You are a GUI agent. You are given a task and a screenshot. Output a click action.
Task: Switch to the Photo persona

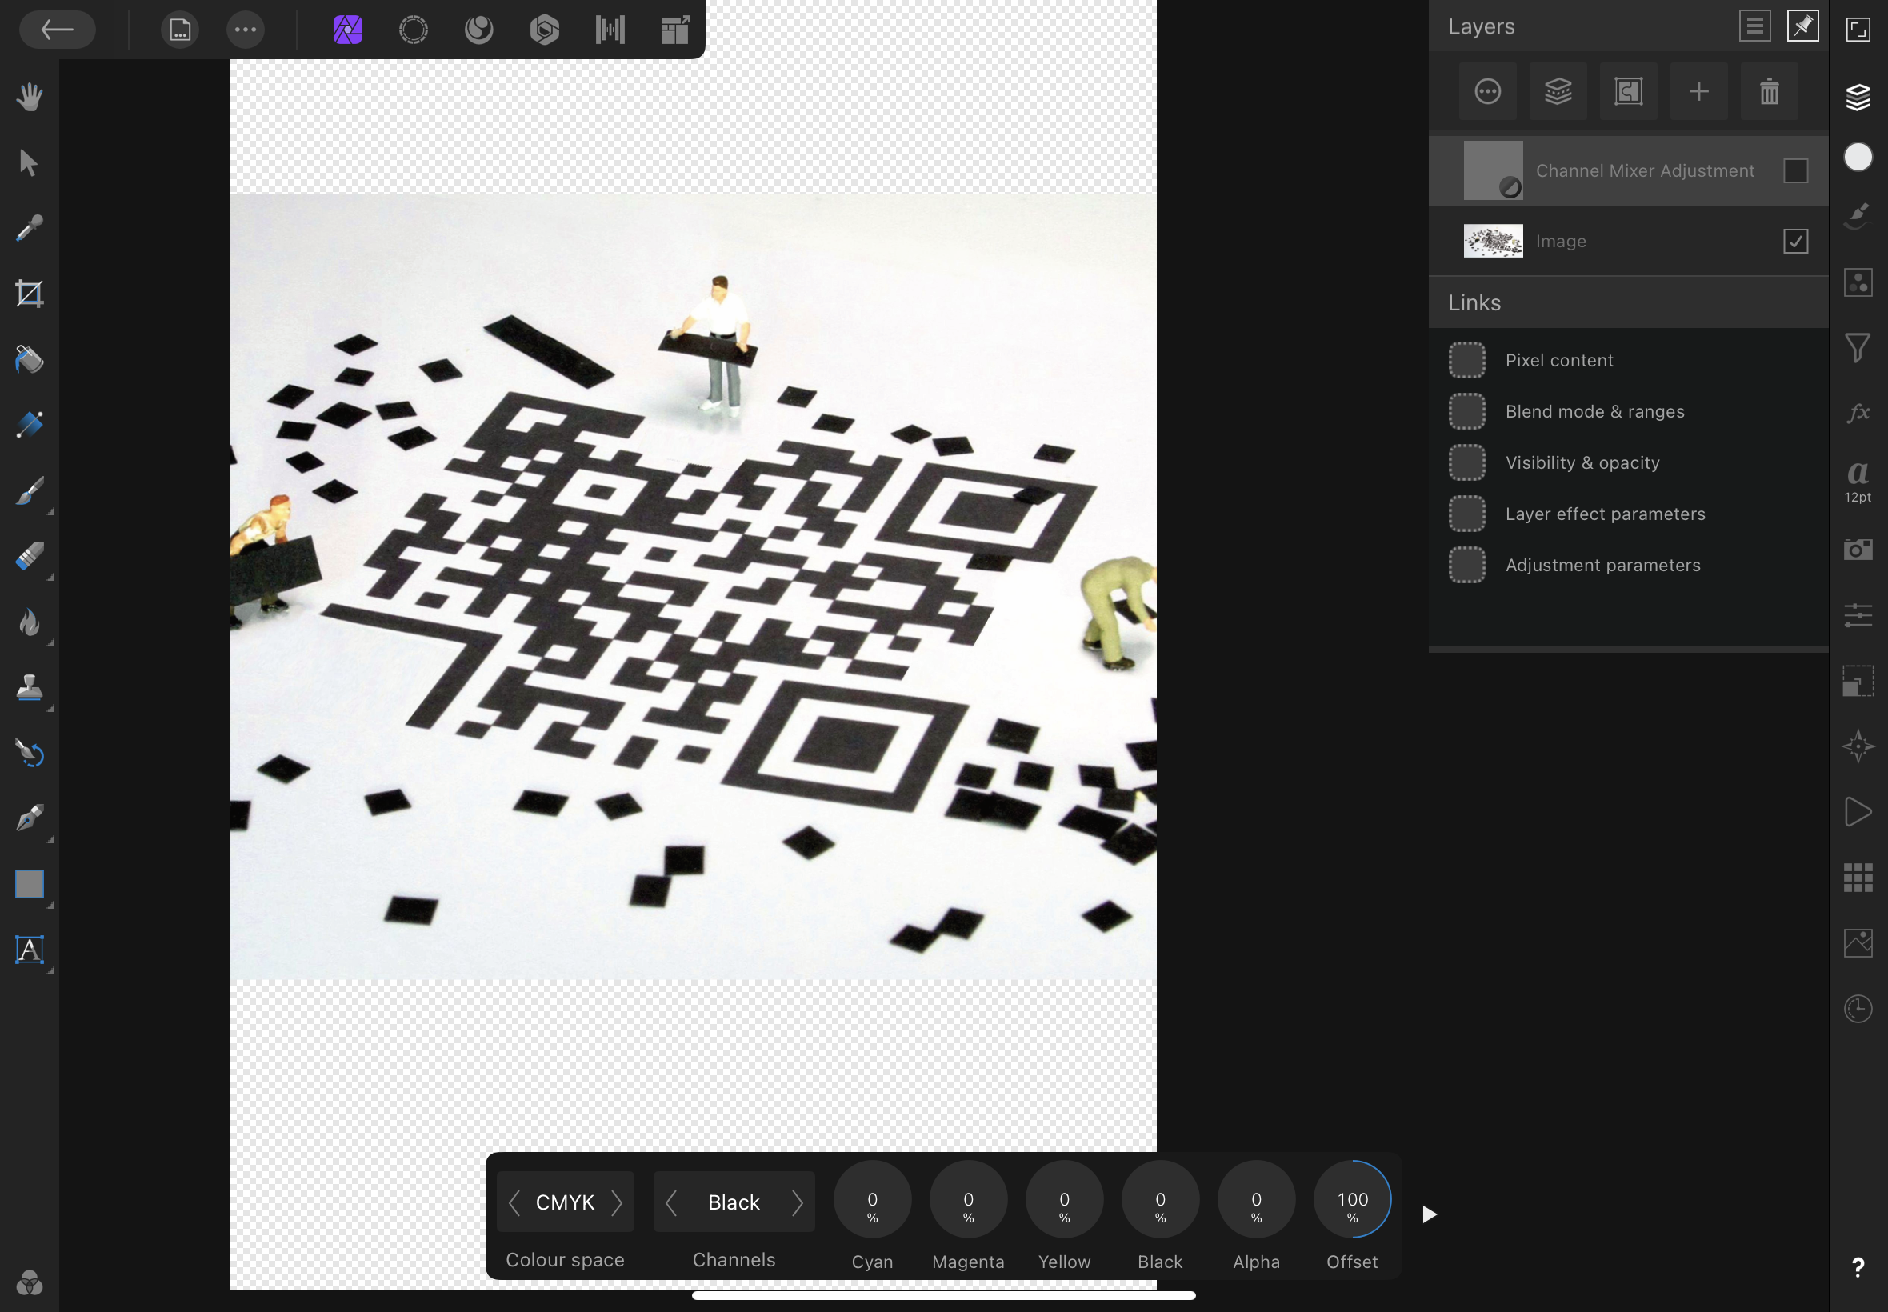tap(348, 30)
